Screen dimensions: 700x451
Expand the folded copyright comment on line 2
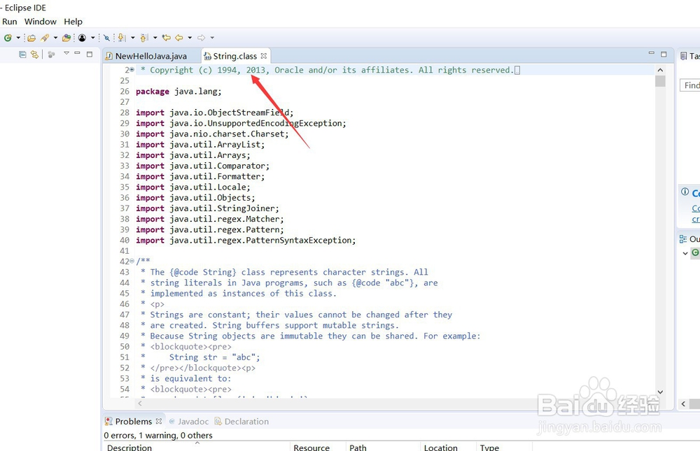tap(132, 70)
